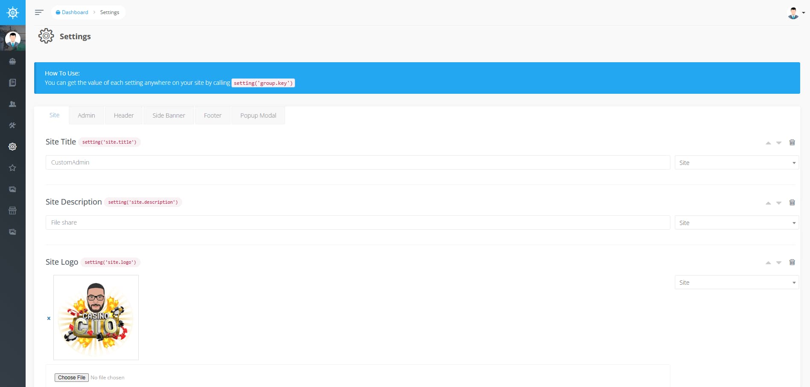Open the images sidebar icon above the storefront
The image size is (810, 387).
point(12,189)
